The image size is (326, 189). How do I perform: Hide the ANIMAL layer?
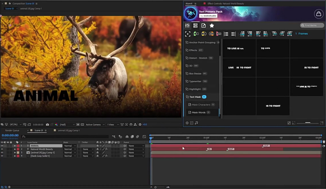(x=2, y=146)
